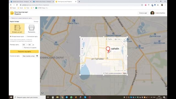Image resolution: width=176 pixels, height=99 pixels.
Task: Click 'Получить код карты' yellow button
Action: click(24, 51)
